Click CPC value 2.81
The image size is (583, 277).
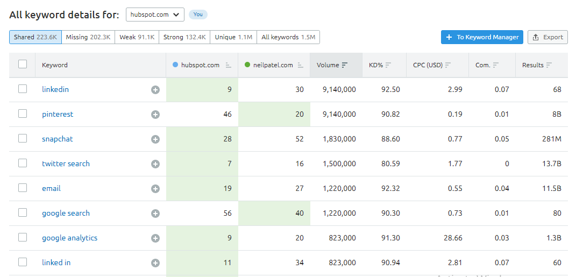[455, 263]
